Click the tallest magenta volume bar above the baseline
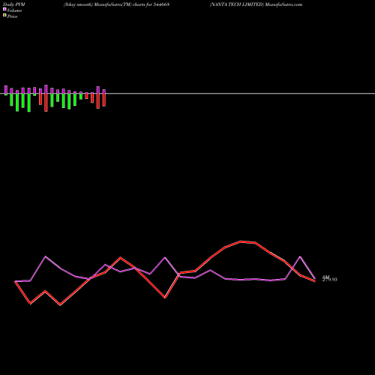375x375 pixels. click(46, 89)
